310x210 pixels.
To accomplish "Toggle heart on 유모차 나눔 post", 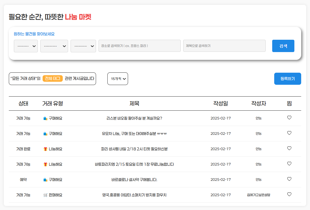I will (x=289, y=133).
